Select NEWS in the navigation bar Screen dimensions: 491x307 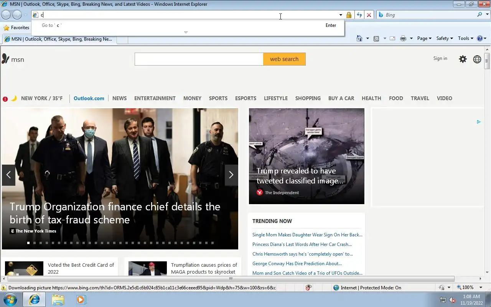(119, 98)
